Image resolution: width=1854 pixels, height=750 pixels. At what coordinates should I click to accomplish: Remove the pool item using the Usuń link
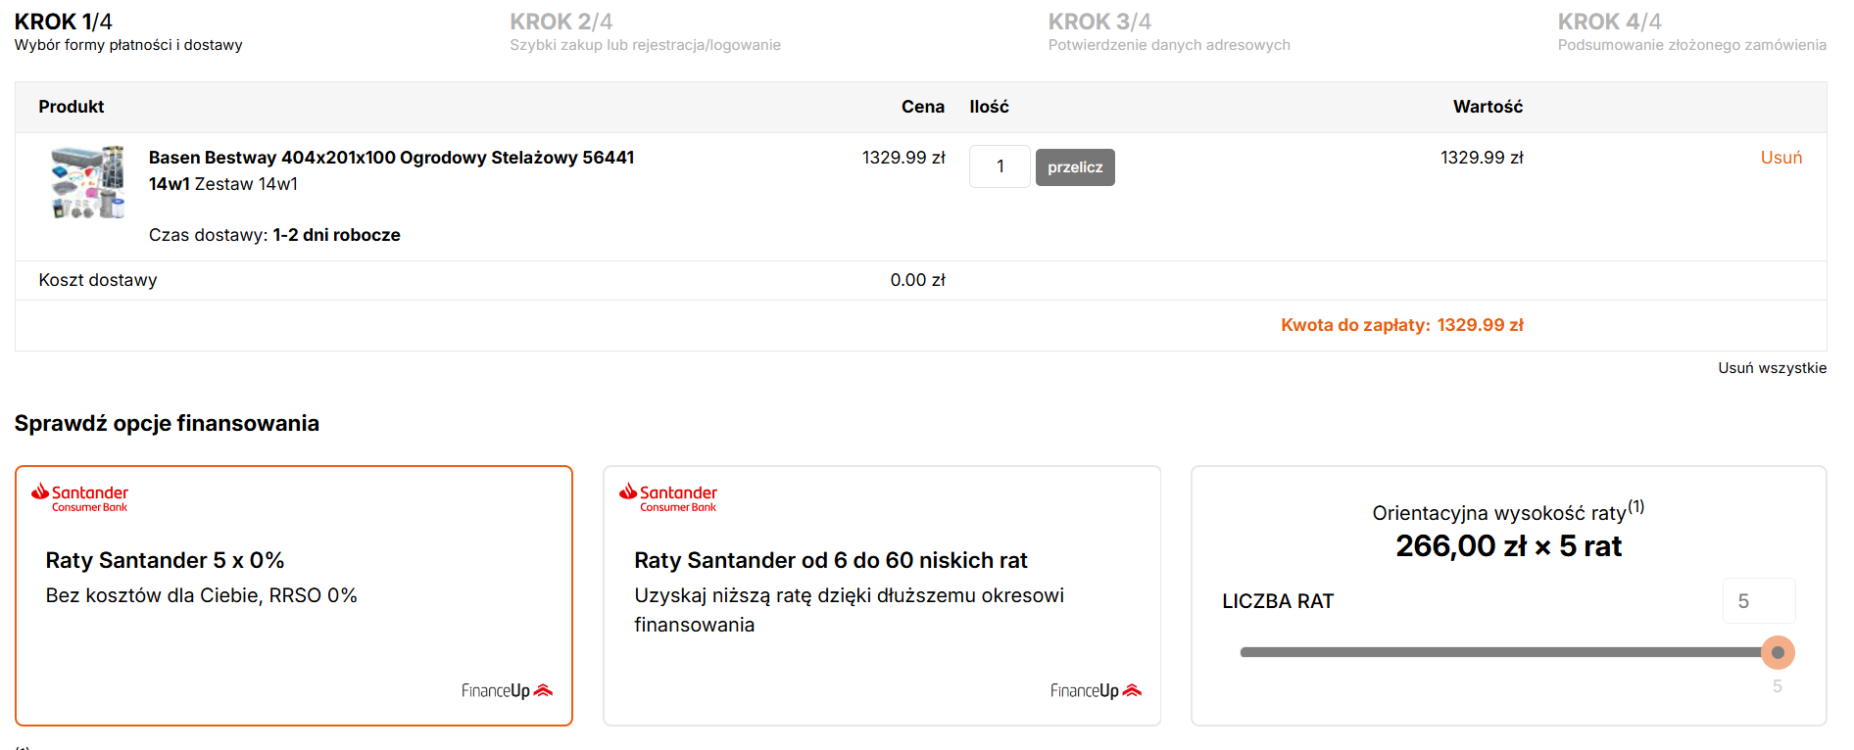(1781, 158)
